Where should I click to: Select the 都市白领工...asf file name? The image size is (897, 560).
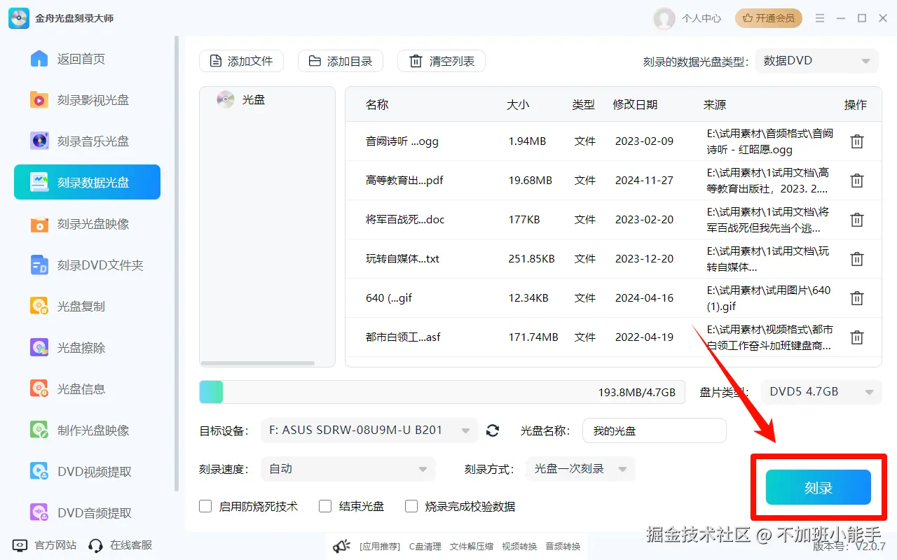click(404, 337)
